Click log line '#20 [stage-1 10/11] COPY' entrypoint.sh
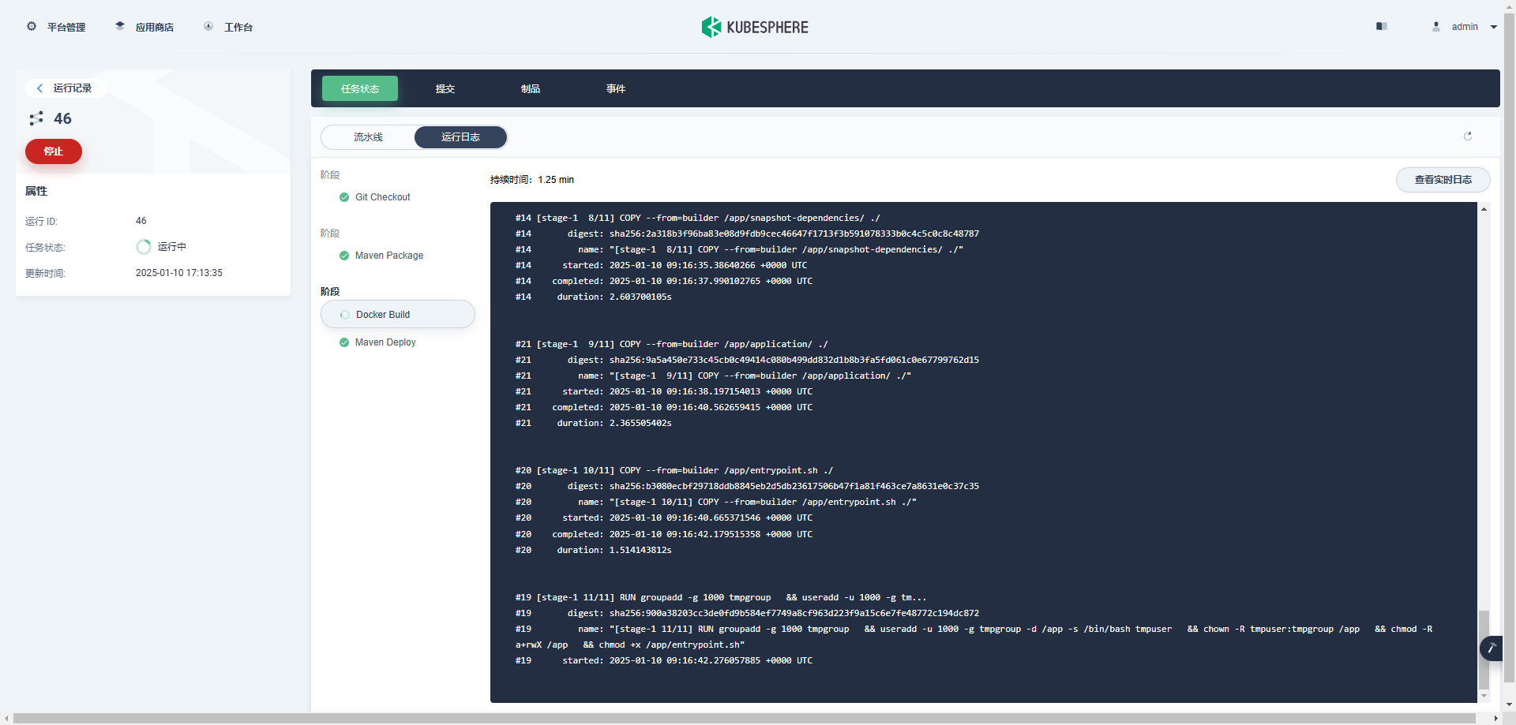Screen dimensions: 1516x725 click(674, 470)
